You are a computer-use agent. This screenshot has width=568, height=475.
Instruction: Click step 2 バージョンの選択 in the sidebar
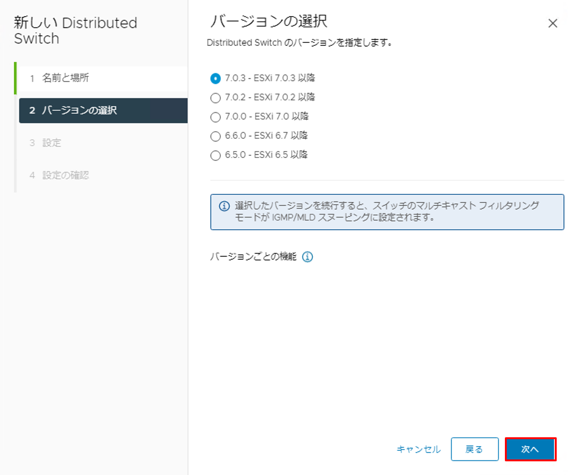pos(79,110)
